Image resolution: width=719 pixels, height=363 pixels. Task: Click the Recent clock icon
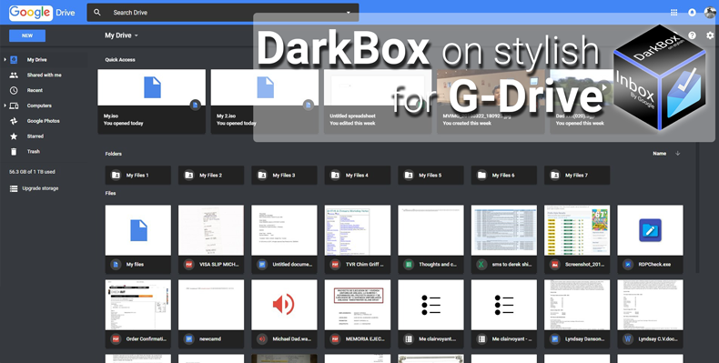(14, 90)
